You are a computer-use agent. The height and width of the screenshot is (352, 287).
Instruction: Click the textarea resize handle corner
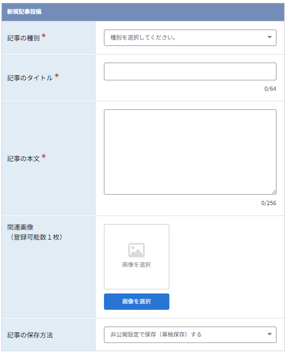coord(274,192)
